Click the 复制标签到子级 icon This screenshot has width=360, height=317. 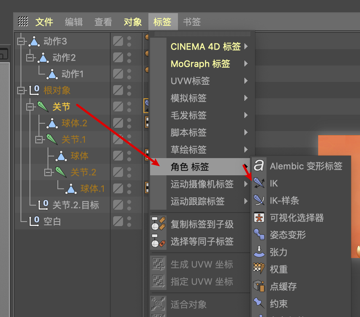coord(158,224)
